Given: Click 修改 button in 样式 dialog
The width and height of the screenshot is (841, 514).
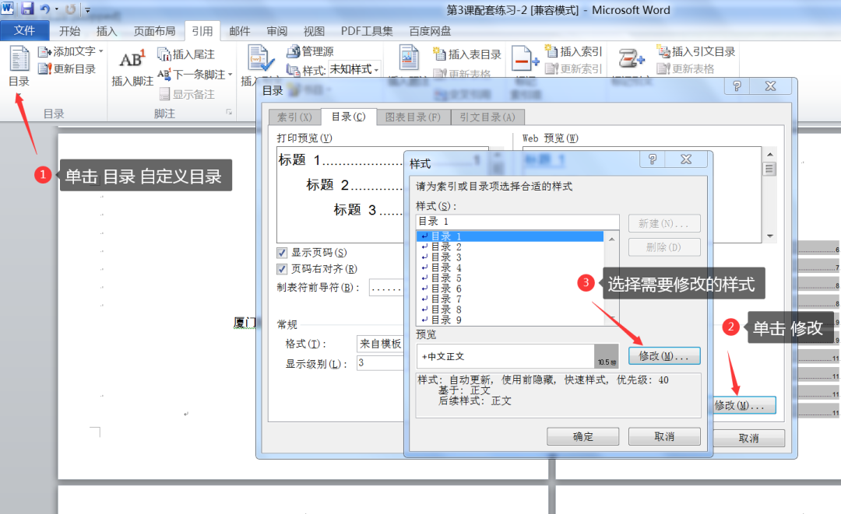Looking at the screenshot, I should pyautogui.click(x=664, y=356).
